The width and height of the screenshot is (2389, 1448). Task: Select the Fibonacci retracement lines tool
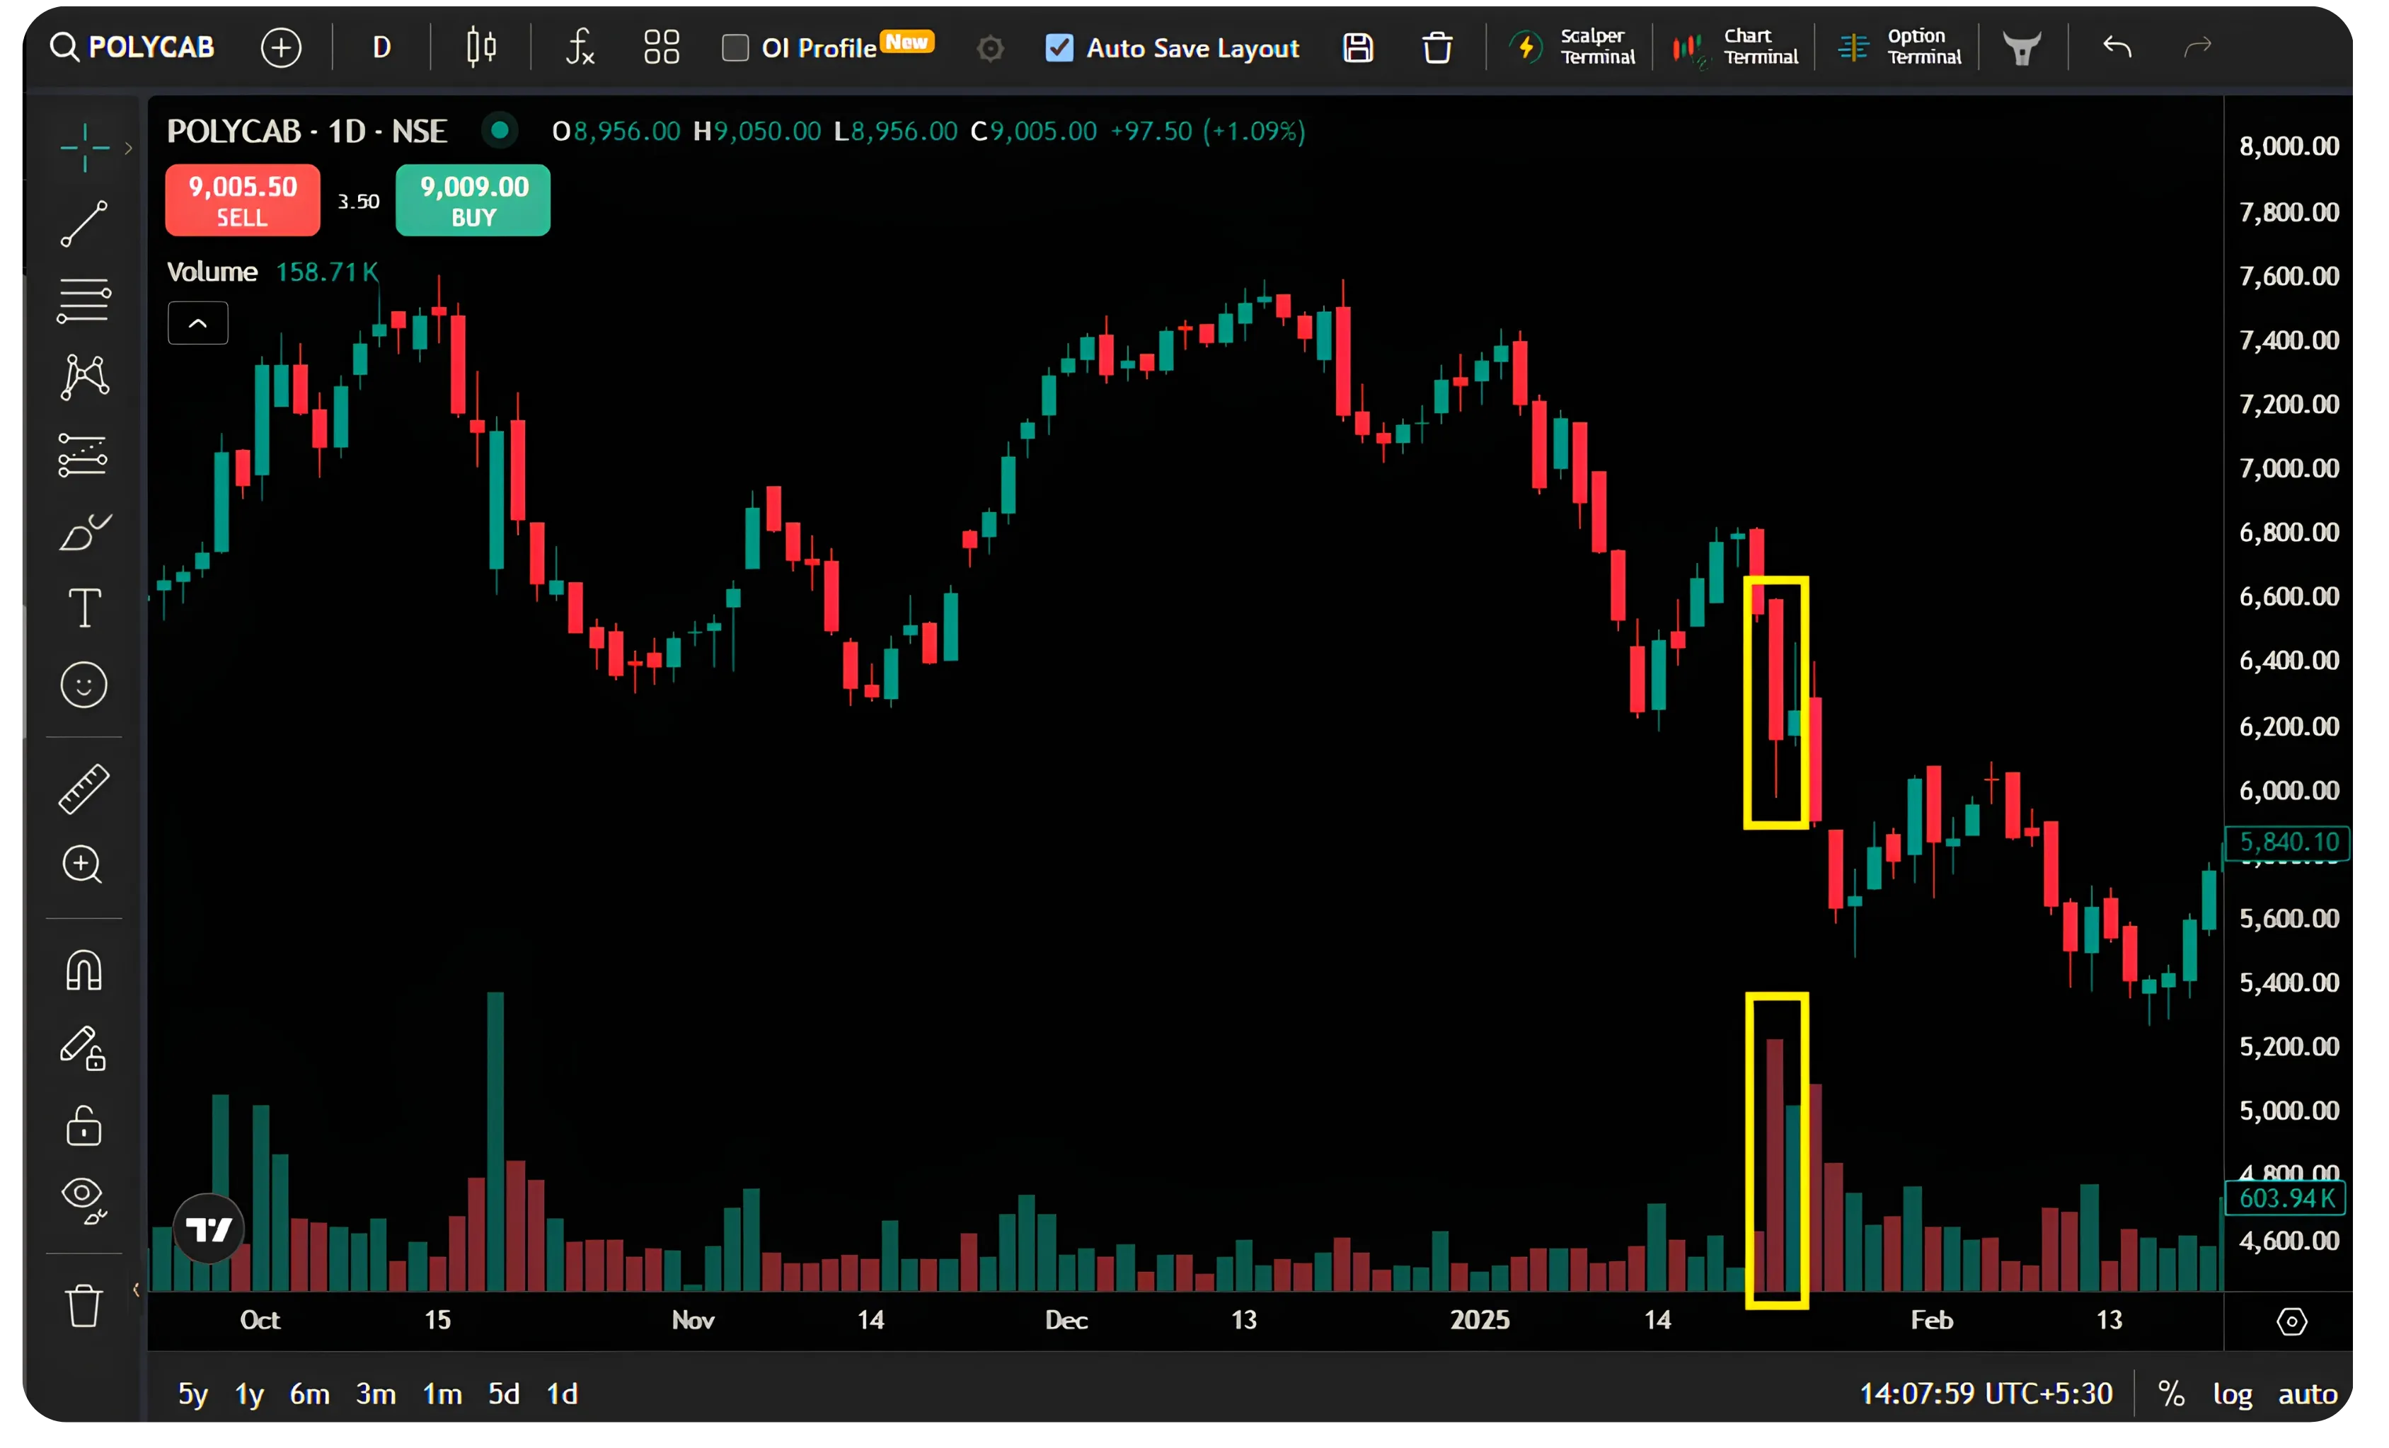point(84,301)
